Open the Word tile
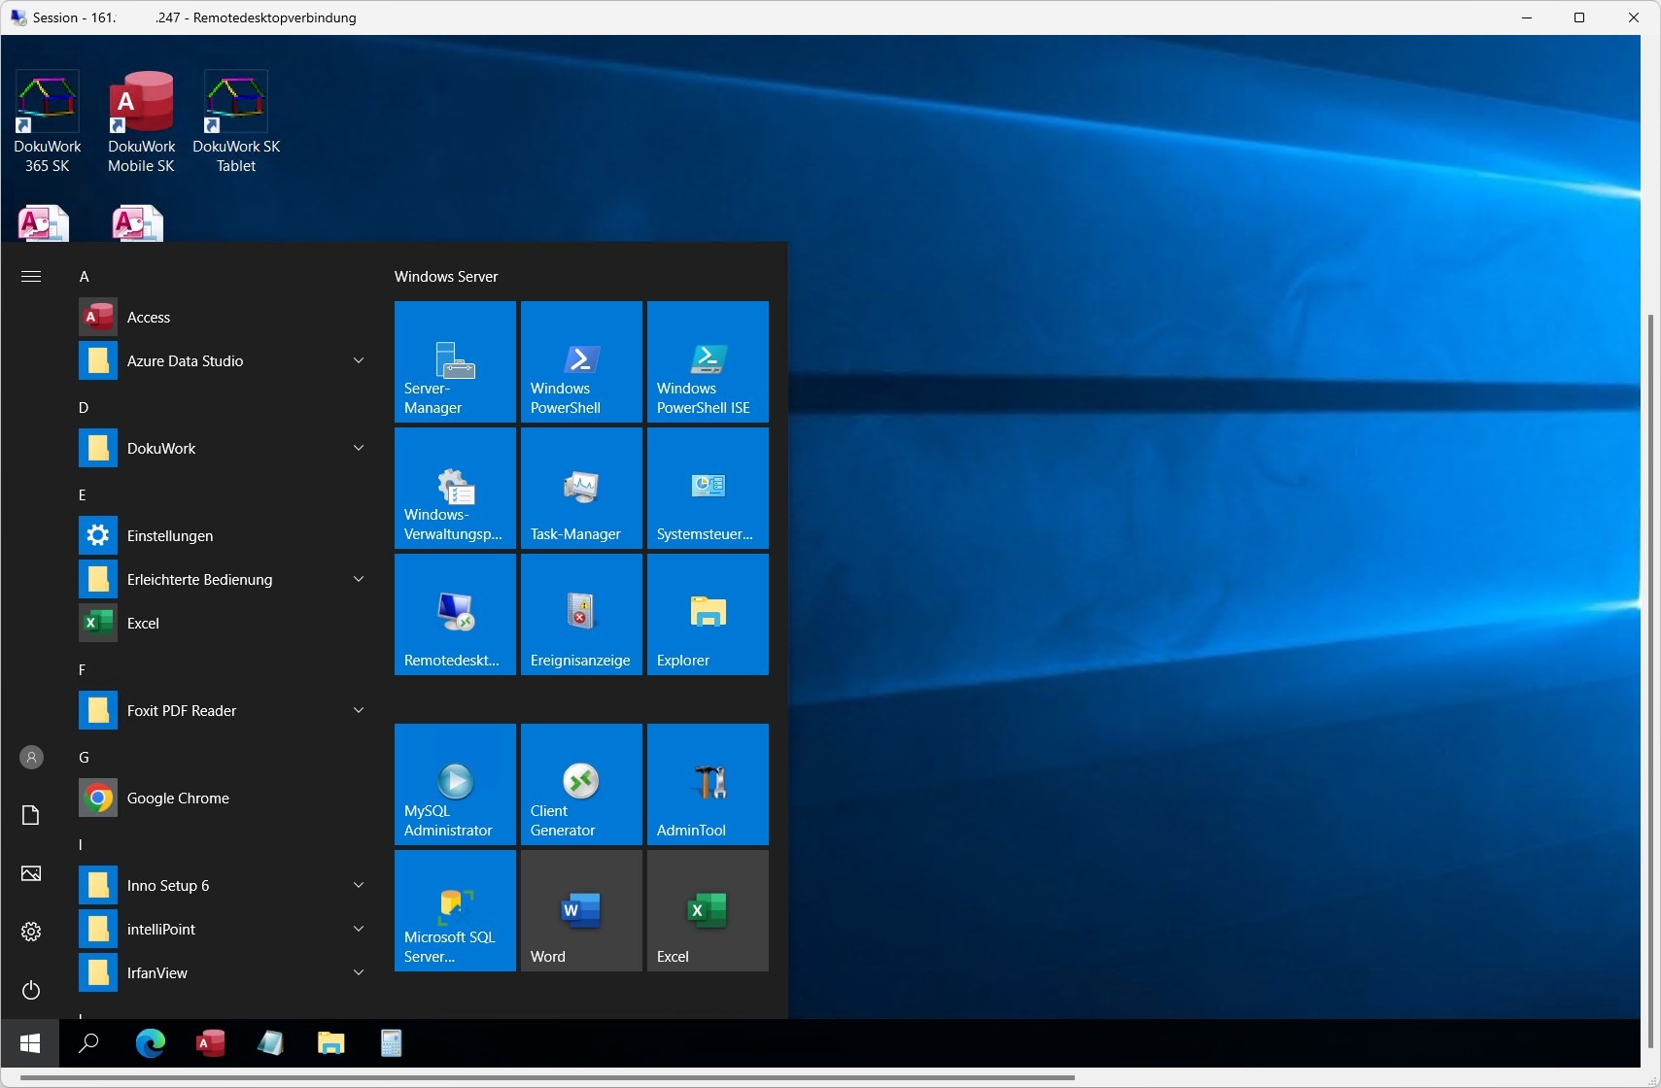This screenshot has width=1661, height=1088. 581,910
